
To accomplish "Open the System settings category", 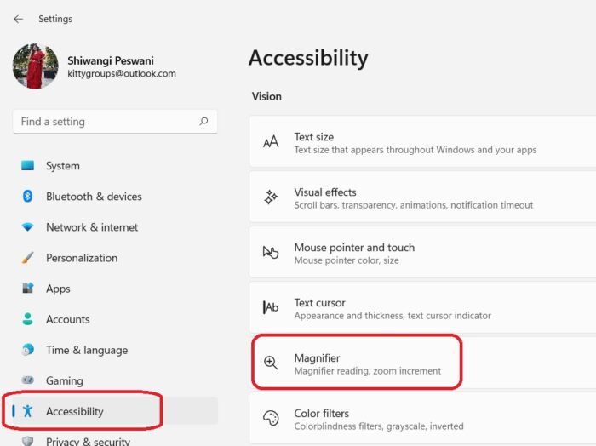I will (x=62, y=166).
